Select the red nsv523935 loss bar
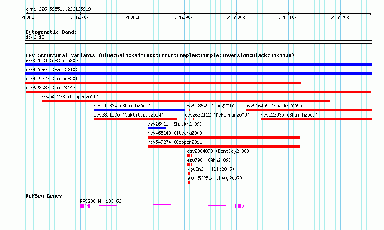This screenshot has width=384, height=230. pyautogui.click(x=316, y=119)
